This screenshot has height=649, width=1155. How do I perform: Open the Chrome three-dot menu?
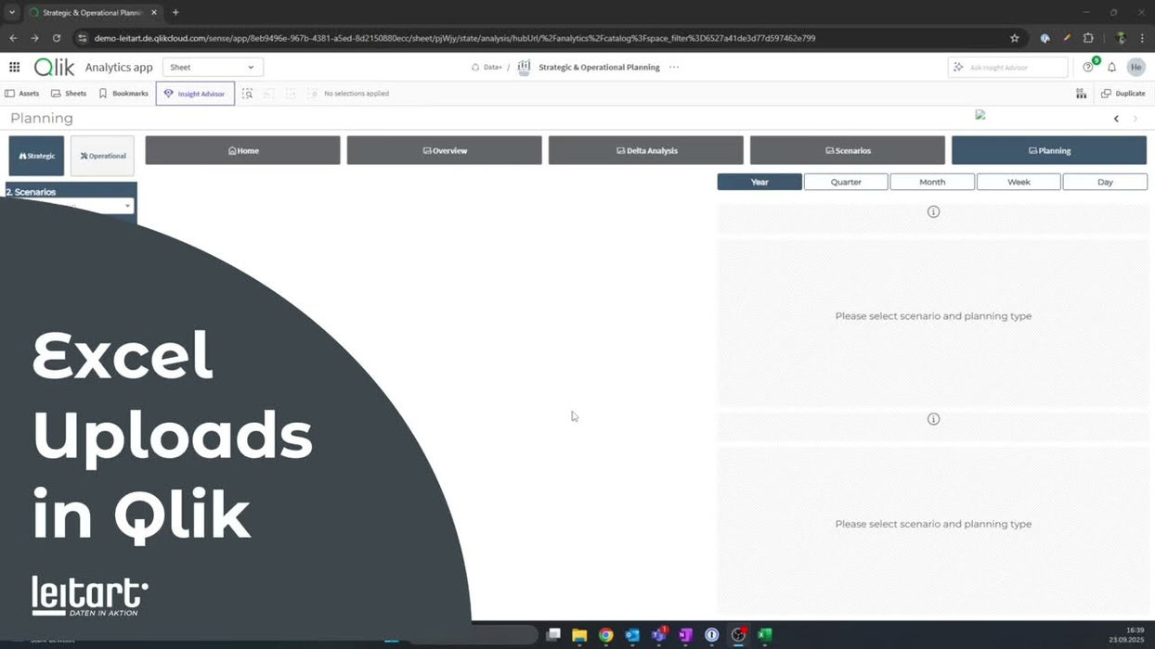tap(1143, 38)
